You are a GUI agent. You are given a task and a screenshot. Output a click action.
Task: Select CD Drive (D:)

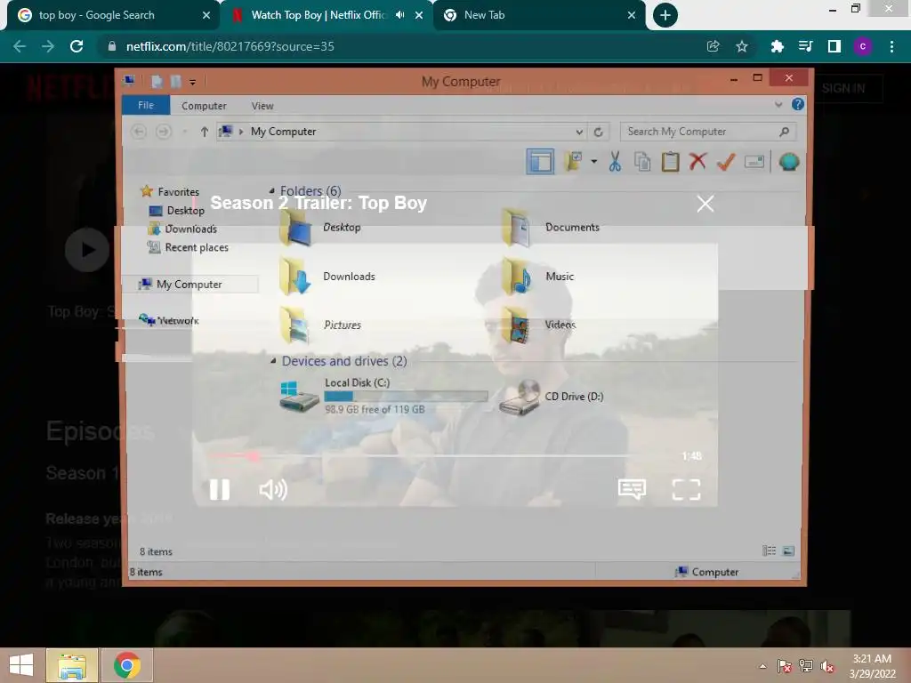(x=552, y=397)
